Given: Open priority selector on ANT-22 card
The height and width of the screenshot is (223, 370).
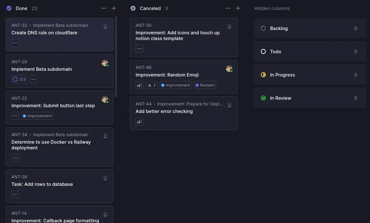Looking at the screenshot, I should (15, 116).
